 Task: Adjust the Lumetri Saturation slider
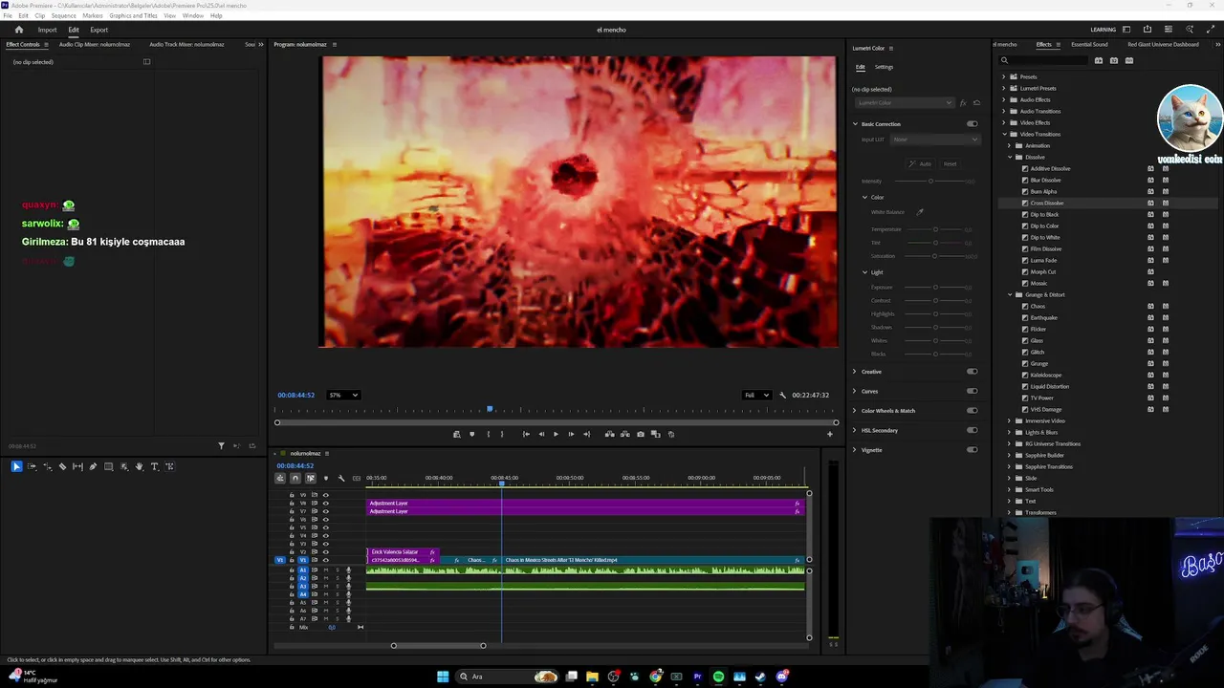[x=935, y=256]
